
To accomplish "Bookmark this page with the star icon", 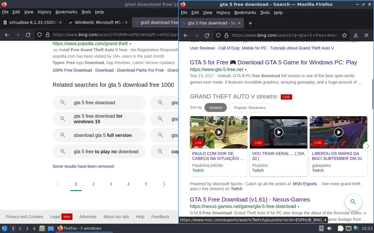I will coord(344,35).
